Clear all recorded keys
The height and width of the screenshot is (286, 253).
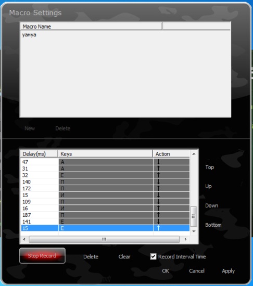124,257
